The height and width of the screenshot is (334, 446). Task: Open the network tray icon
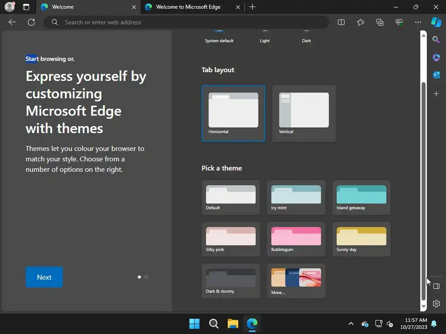pyautogui.click(x=378, y=324)
